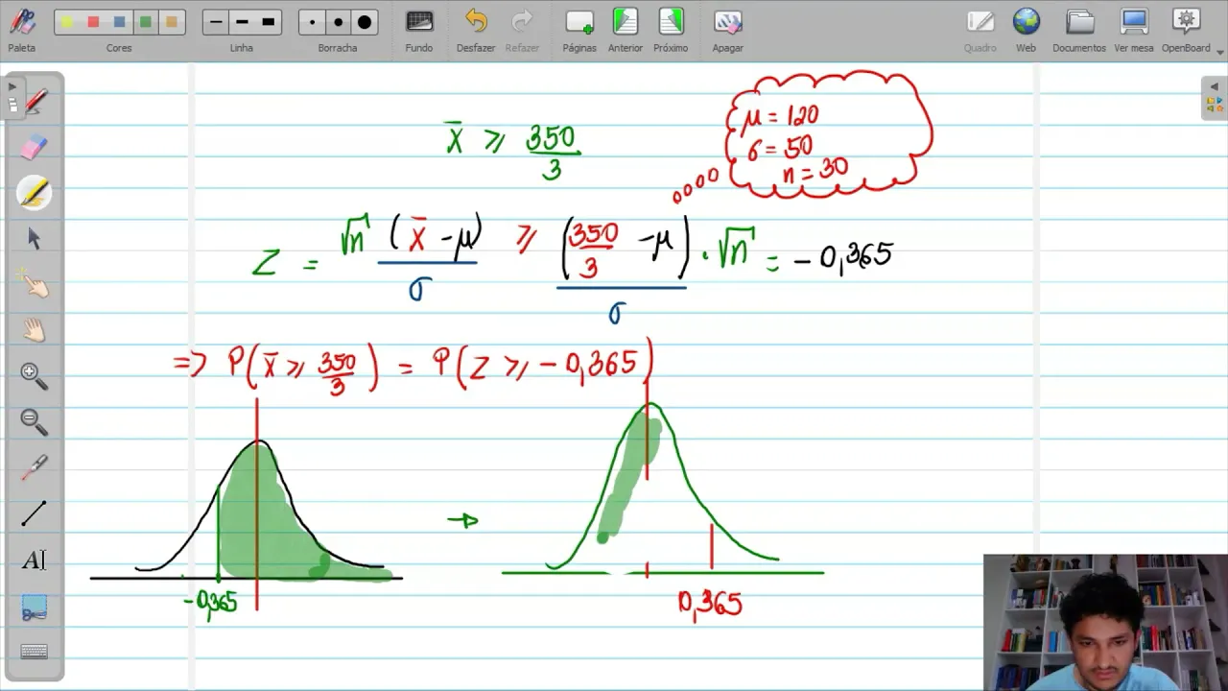Select the arrow Selector tool
The image size is (1228, 691).
coord(35,239)
